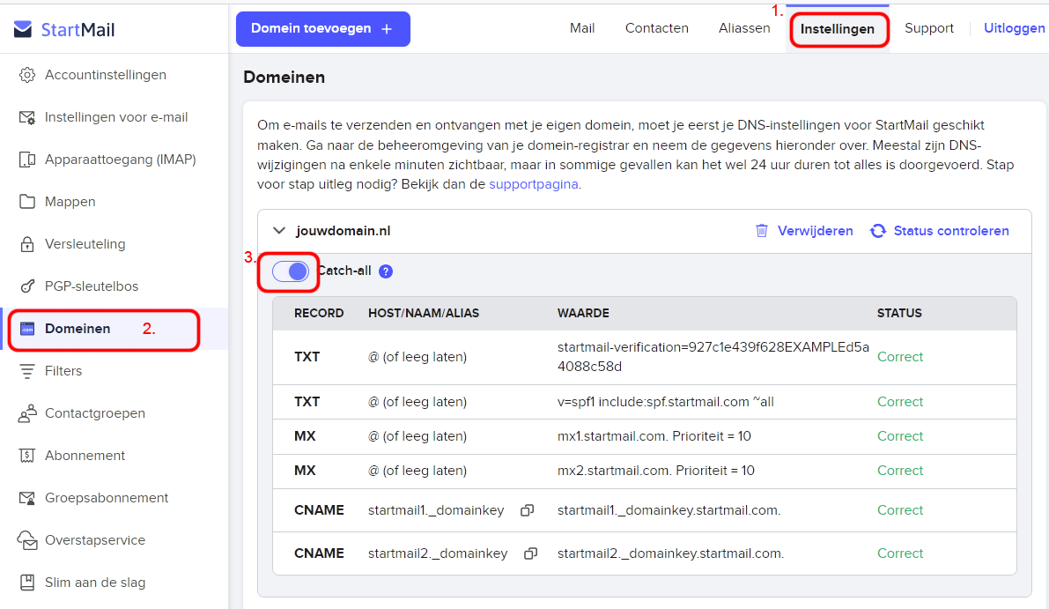Click the Slim aan de slag book icon
Image resolution: width=1049 pixels, height=609 pixels.
tap(26, 583)
